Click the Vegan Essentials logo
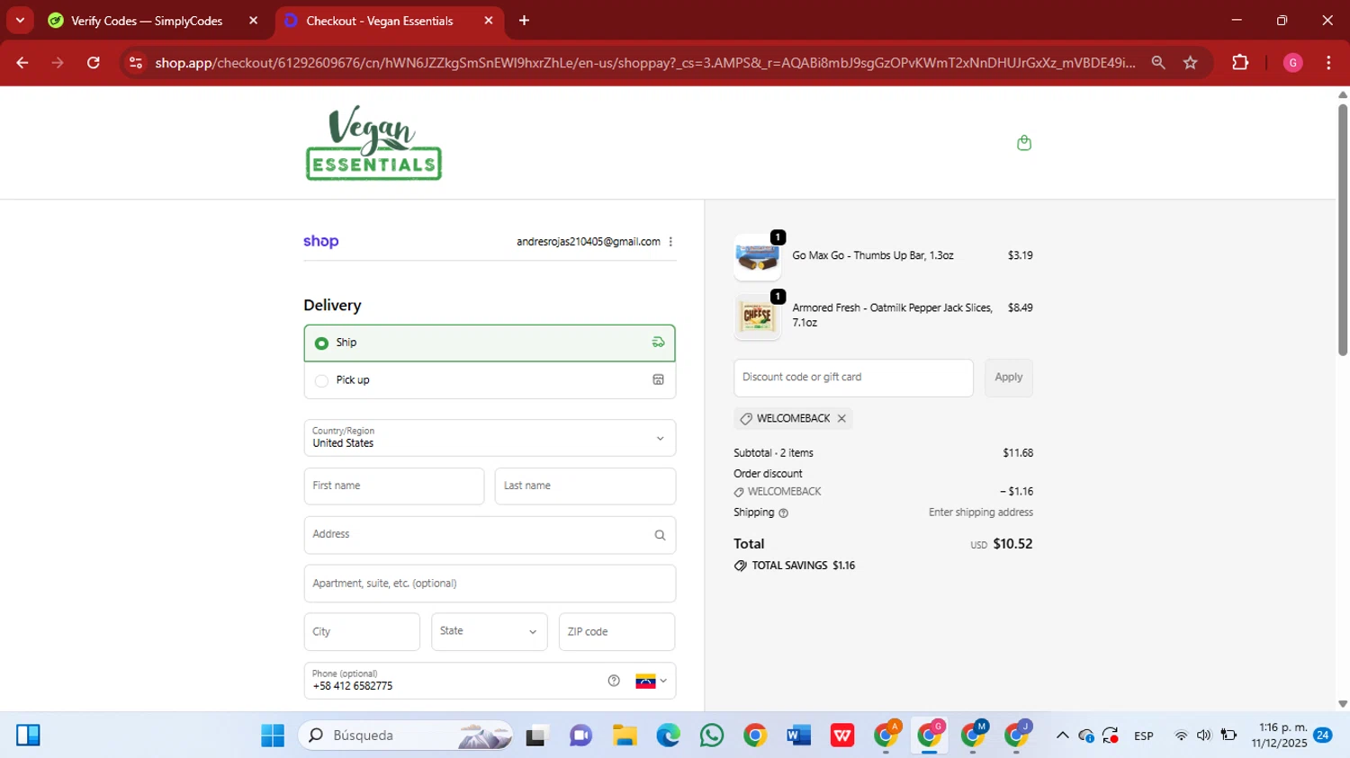The width and height of the screenshot is (1350, 758). pos(373,143)
